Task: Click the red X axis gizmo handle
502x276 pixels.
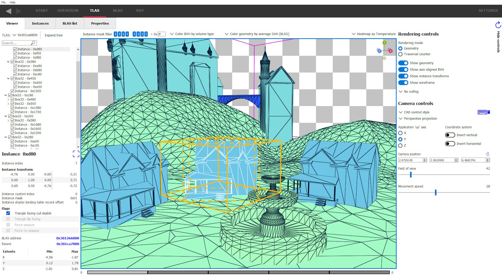Action: 391,51
